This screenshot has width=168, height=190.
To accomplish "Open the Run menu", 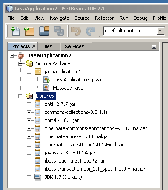I will click(x=124, y=18).
